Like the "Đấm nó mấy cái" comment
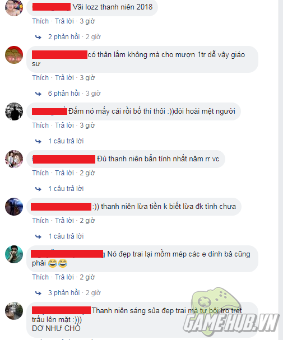The width and height of the screenshot is (283, 340). point(40,125)
